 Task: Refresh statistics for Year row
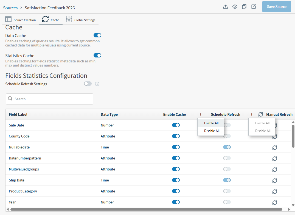[x=275, y=203]
